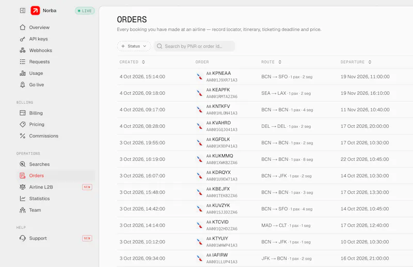Click the search magnifier icon in search box
Screen dimensions: 413x267
(160, 46)
